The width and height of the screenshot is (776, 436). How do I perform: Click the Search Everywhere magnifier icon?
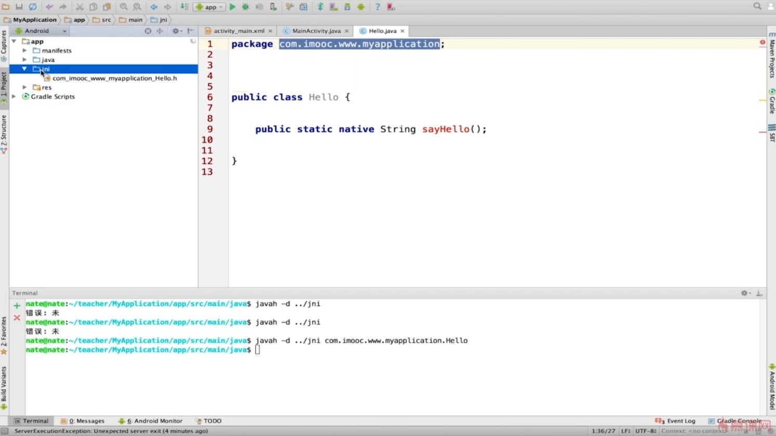pos(757,6)
